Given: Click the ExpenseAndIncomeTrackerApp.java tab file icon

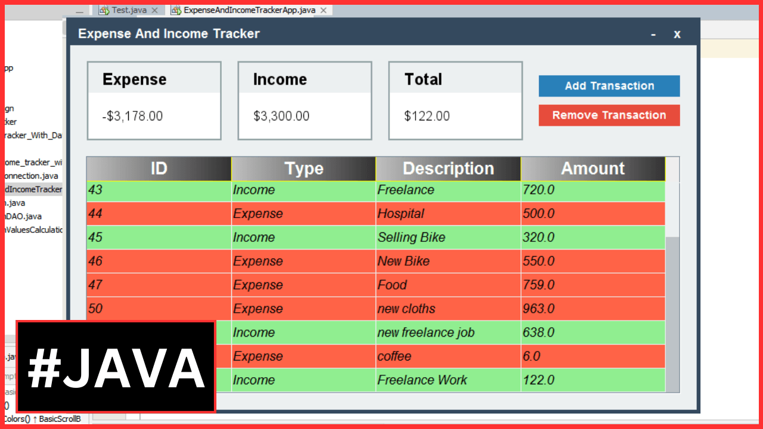Looking at the screenshot, I should [x=176, y=10].
